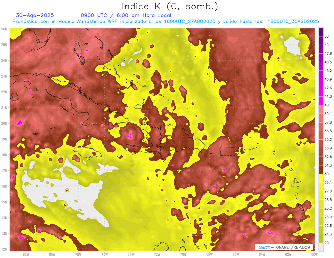The width and height of the screenshot is (334, 258).
Task: Click the legend value 39.1
Action: tap(328, 114)
